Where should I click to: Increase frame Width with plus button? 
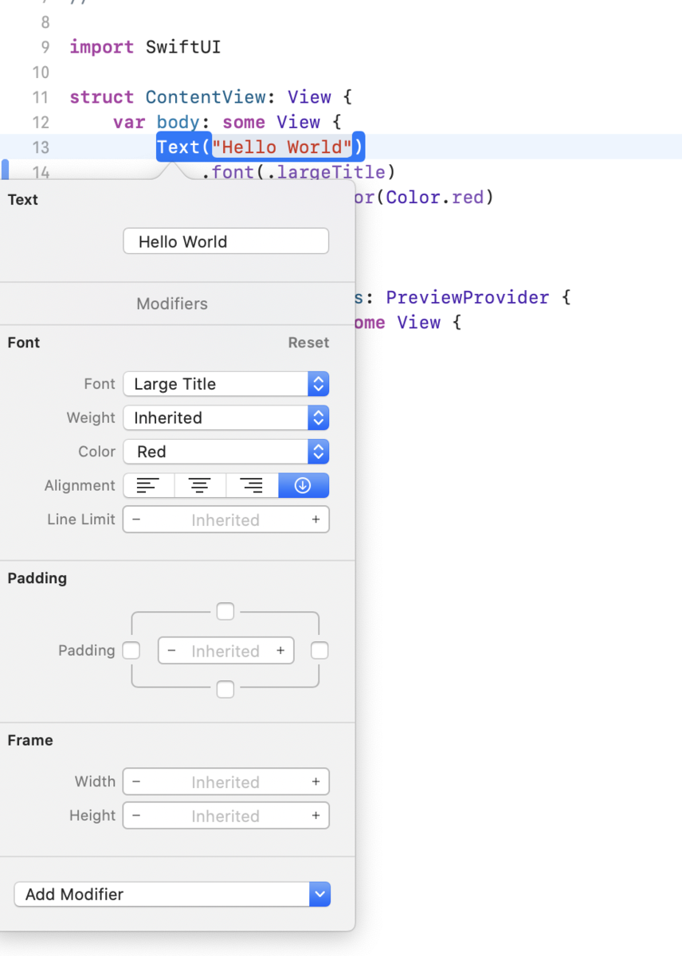pos(316,782)
